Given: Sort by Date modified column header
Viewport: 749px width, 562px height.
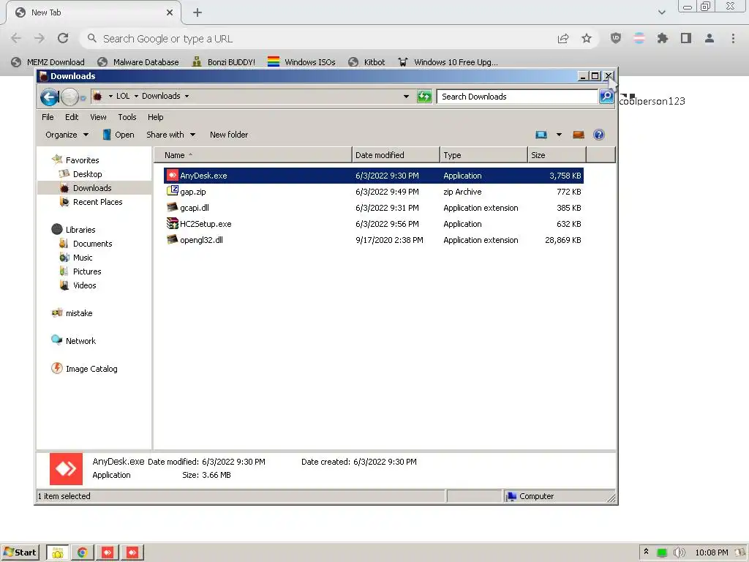Looking at the screenshot, I should click(x=396, y=155).
